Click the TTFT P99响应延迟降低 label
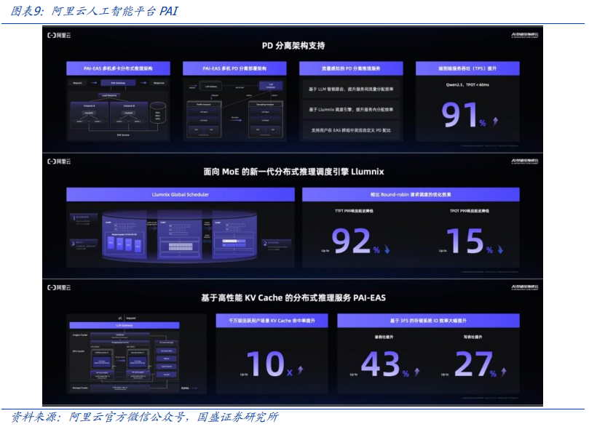This screenshot has height=432, width=589. click(x=354, y=211)
